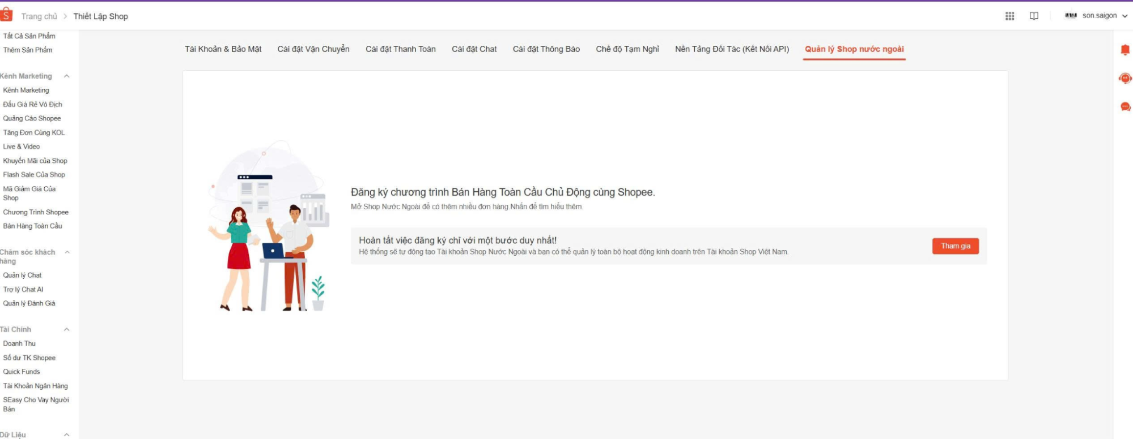This screenshot has height=439, width=1133.
Task: Open the seller education book icon
Action: [x=1034, y=16]
